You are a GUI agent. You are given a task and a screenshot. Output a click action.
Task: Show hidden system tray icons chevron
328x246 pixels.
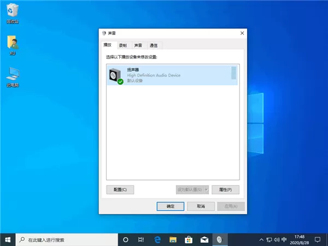tap(261, 240)
